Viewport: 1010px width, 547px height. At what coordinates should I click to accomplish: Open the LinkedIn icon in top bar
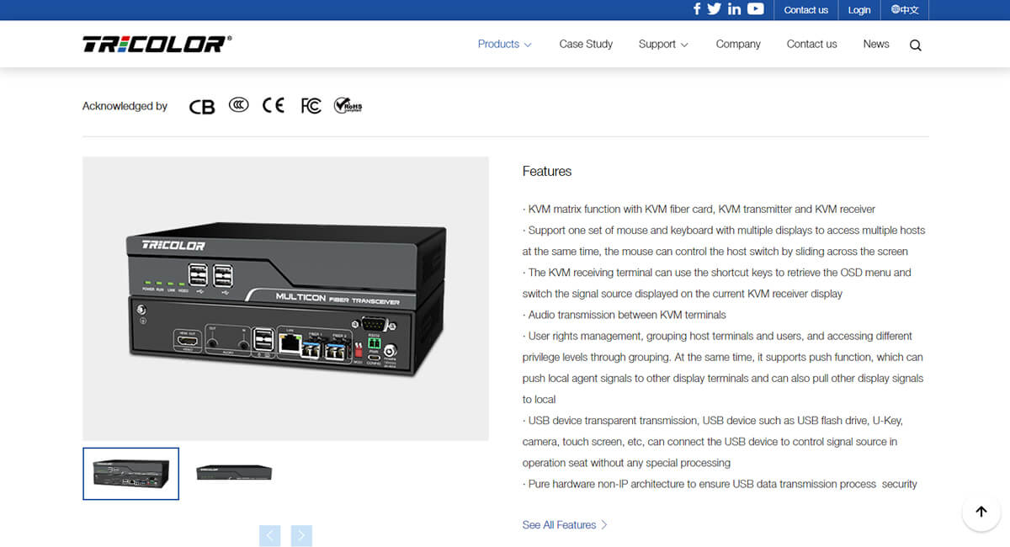[734, 9]
